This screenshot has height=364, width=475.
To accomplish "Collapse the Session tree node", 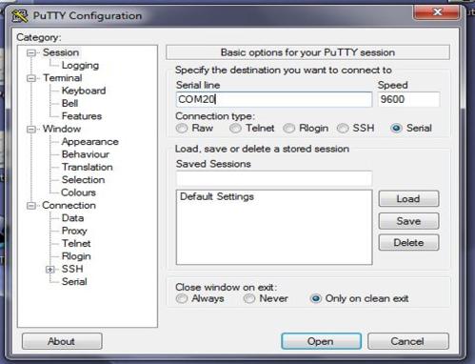I will click(31, 52).
